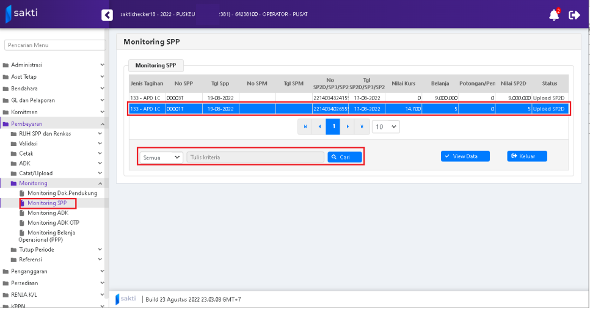The image size is (590, 309).
Task: Go to the first page of results
Action: (305, 127)
